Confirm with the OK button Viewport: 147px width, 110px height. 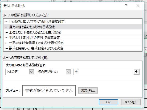point(108,102)
